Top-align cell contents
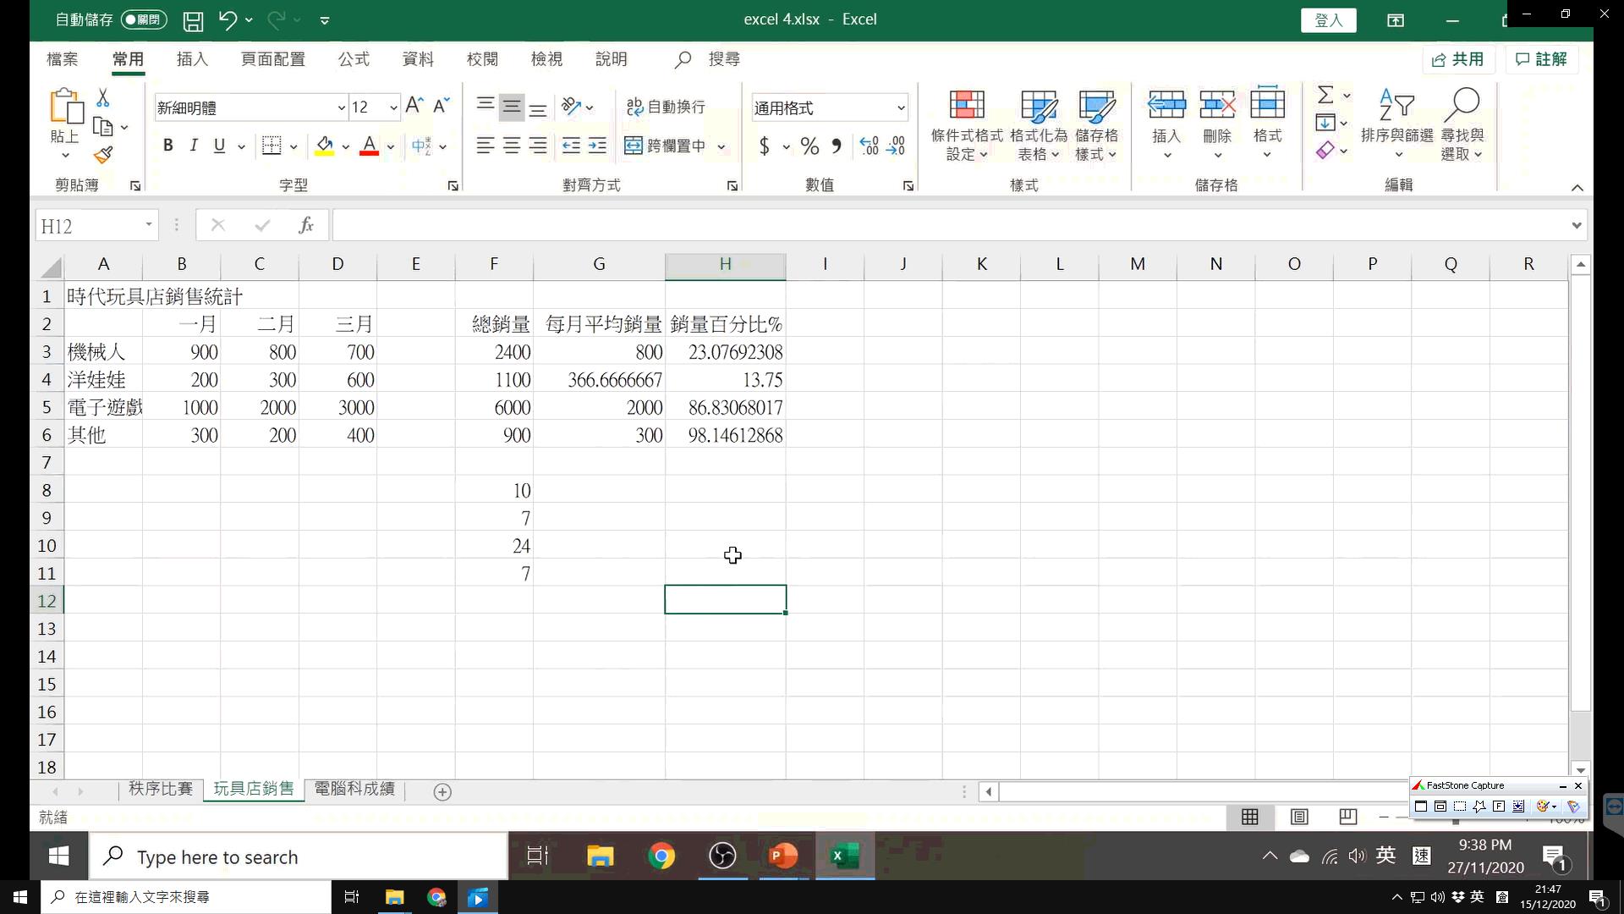 (486, 106)
